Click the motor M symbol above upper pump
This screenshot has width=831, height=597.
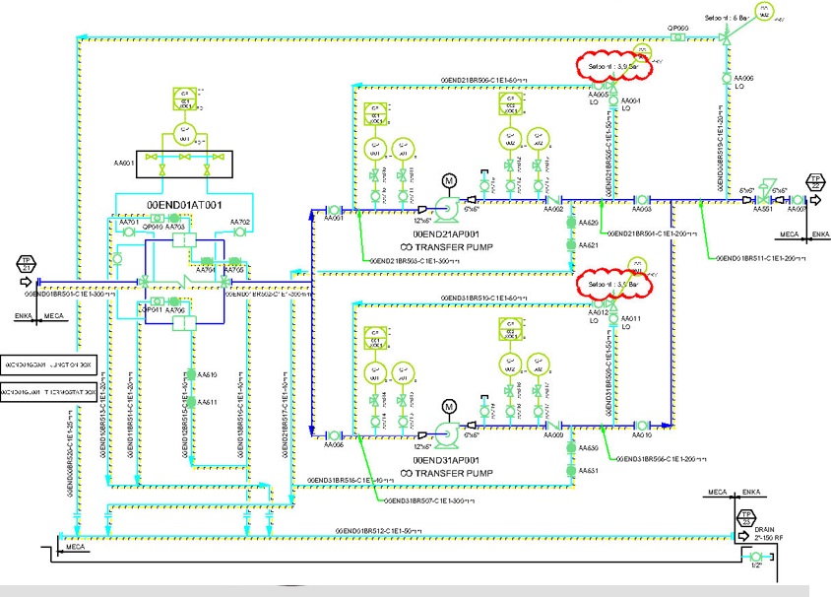tap(449, 181)
